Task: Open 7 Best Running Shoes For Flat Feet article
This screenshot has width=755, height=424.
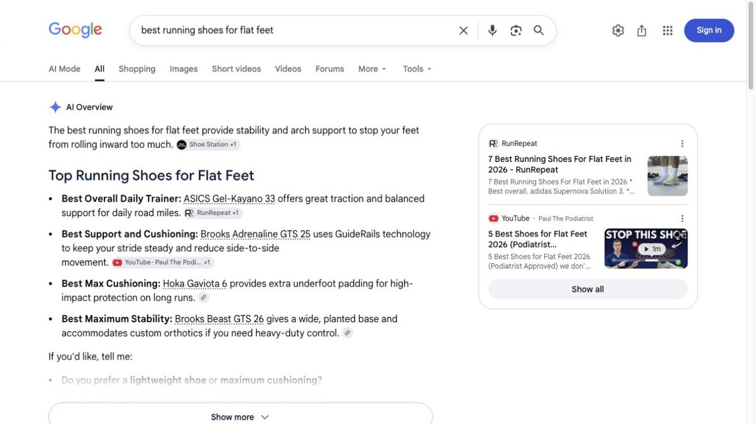Action: coord(560,164)
